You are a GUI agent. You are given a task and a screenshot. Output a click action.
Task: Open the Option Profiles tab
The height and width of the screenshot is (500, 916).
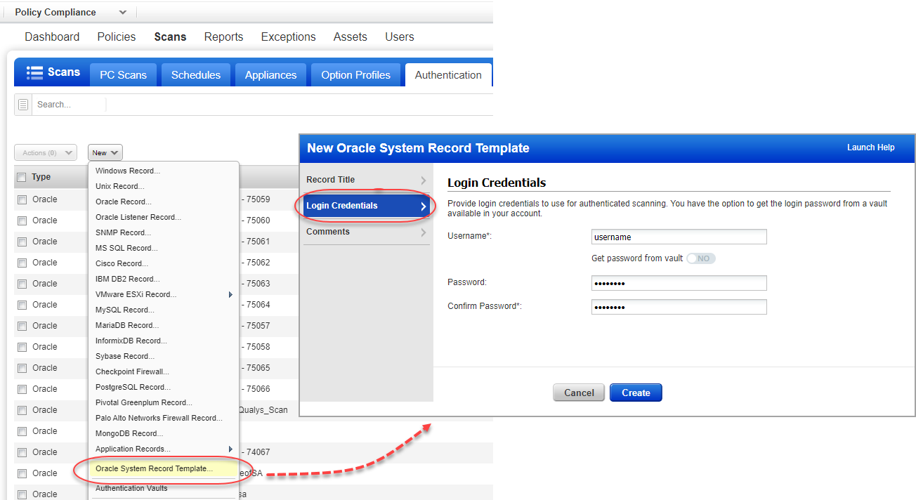click(x=356, y=75)
